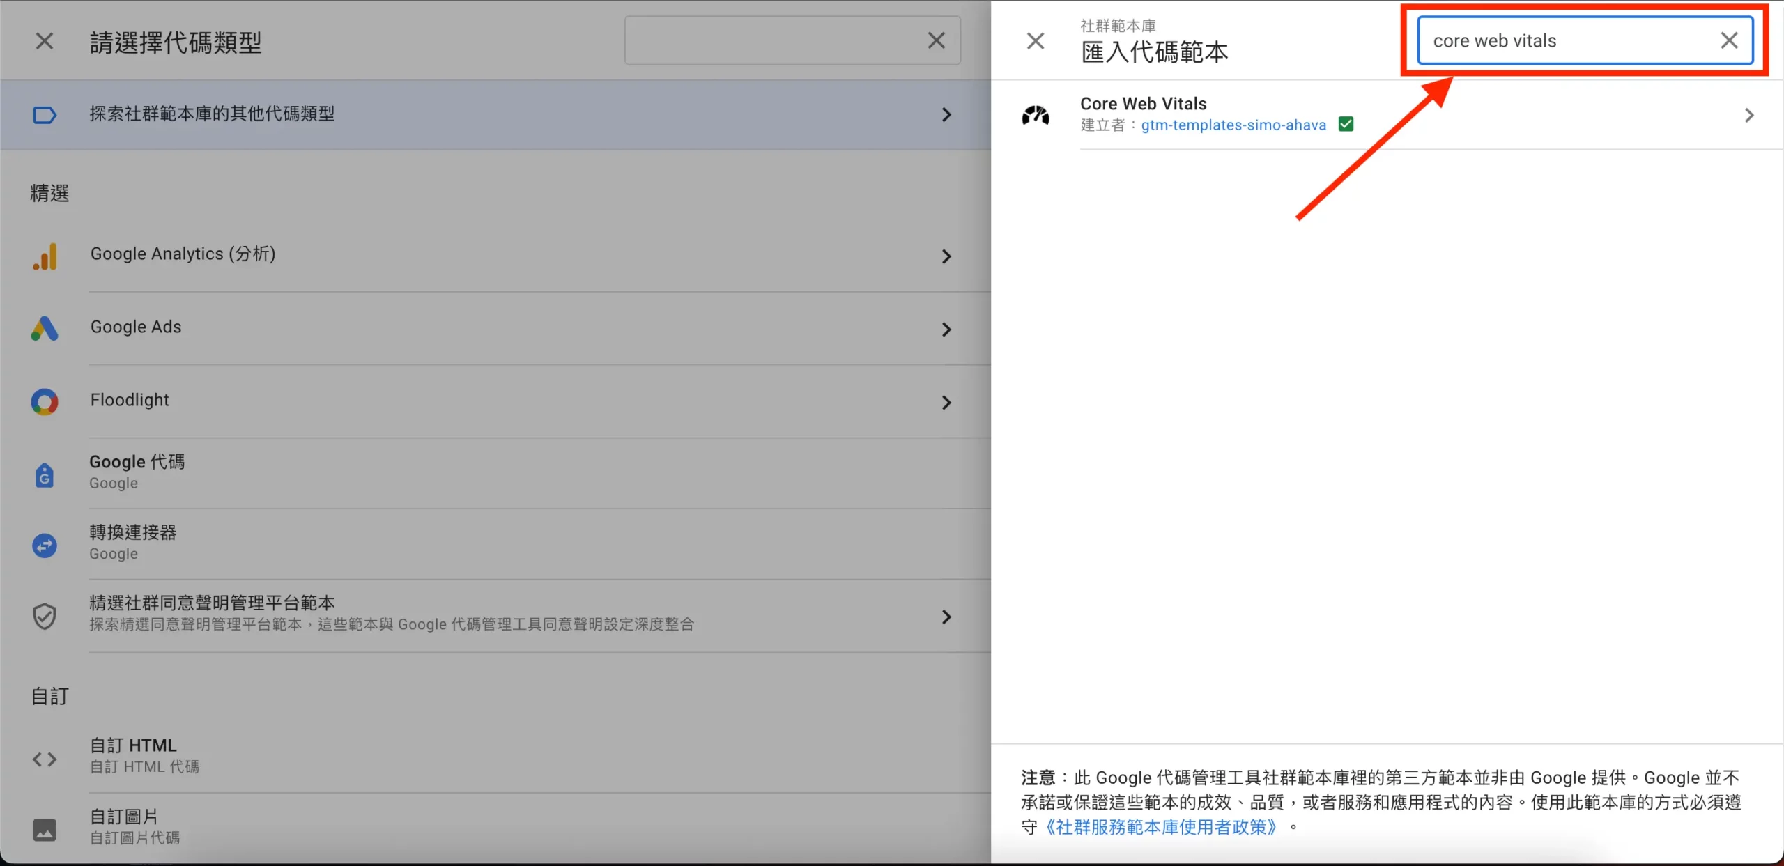Click the 自訂圖片 image icon
The image size is (1784, 866).
click(45, 830)
